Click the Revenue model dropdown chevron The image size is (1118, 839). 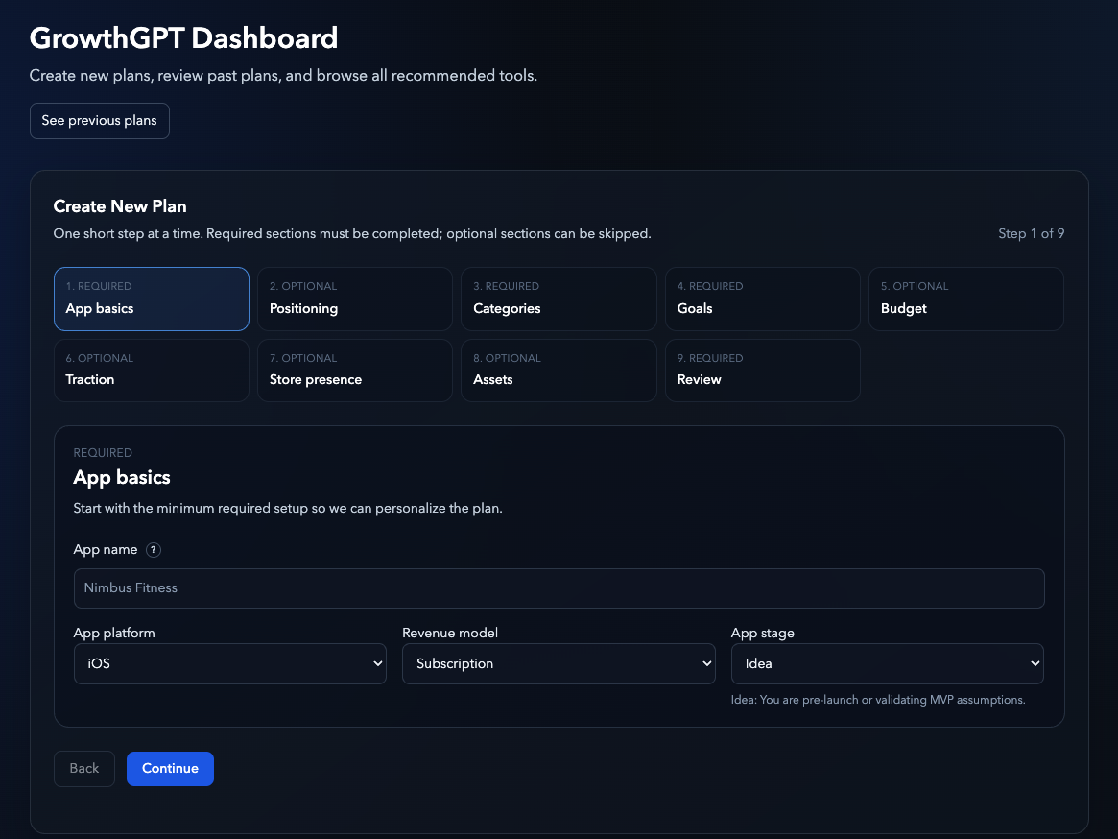[x=705, y=663]
